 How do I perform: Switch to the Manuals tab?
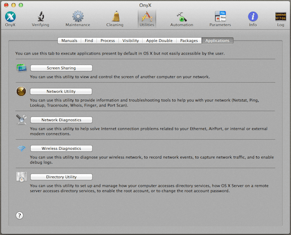[x=69, y=41]
